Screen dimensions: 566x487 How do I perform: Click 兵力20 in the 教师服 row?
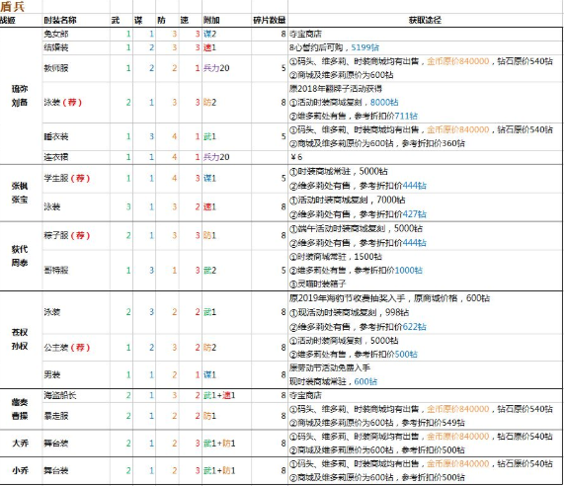(216, 68)
